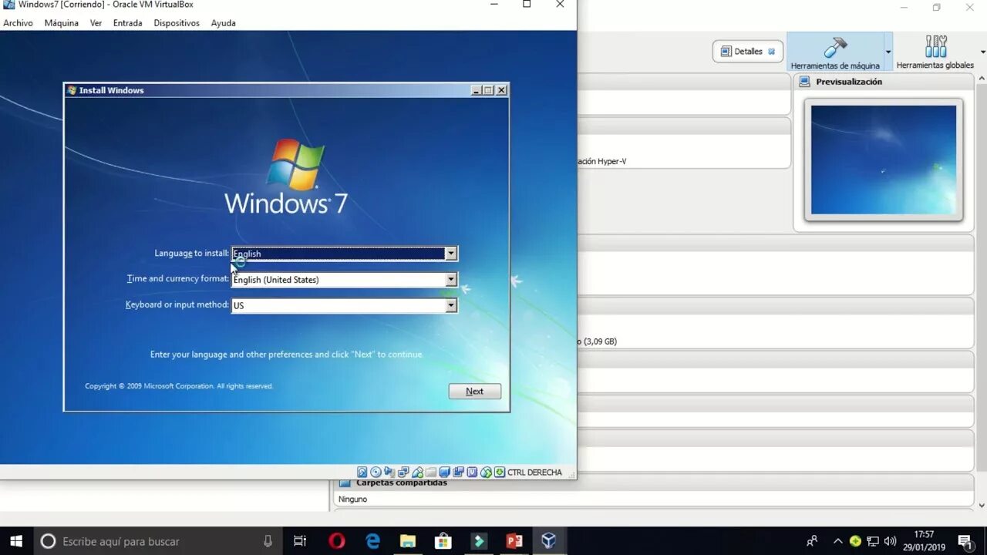Open Time and currency format dropdown
The width and height of the screenshot is (987, 555).
pyautogui.click(x=451, y=280)
